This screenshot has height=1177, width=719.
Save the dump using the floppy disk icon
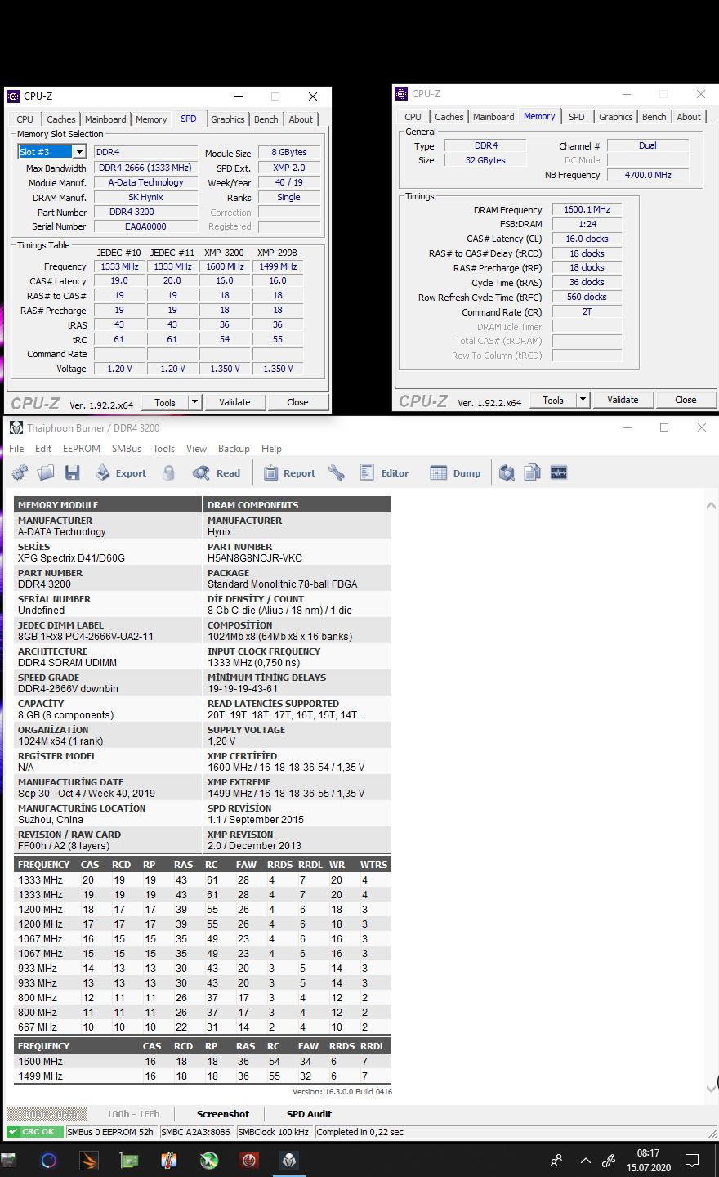tap(73, 472)
